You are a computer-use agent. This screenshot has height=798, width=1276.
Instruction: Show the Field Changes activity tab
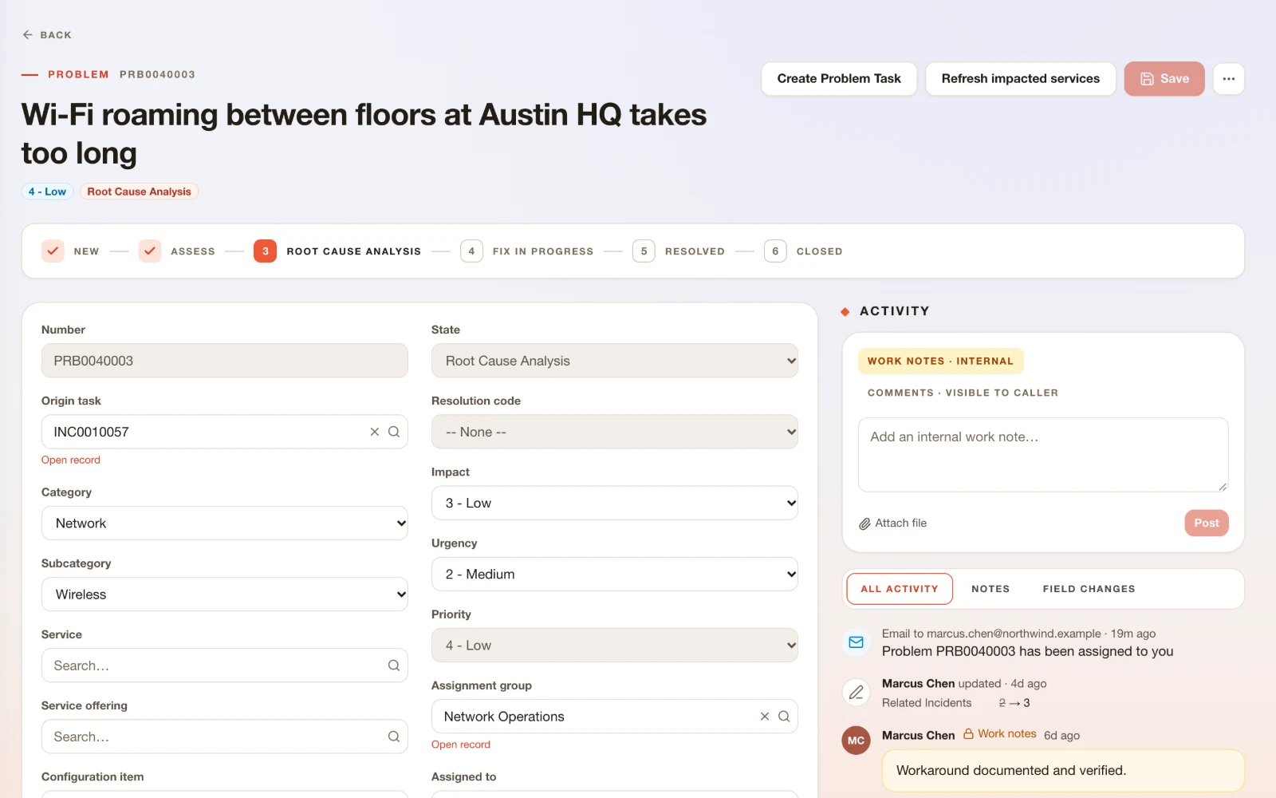pos(1089,589)
